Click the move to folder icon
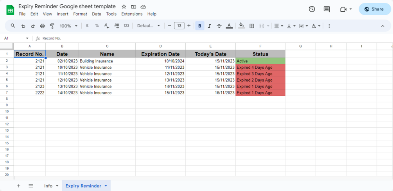Viewport: 393px width, 191px height. (134, 7)
